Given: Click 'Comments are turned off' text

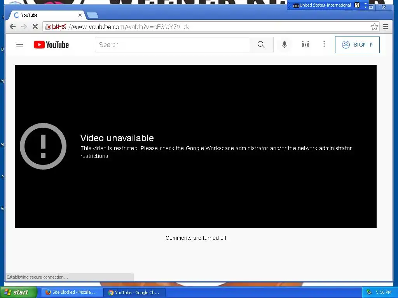Looking at the screenshot, I should point(196,238).
